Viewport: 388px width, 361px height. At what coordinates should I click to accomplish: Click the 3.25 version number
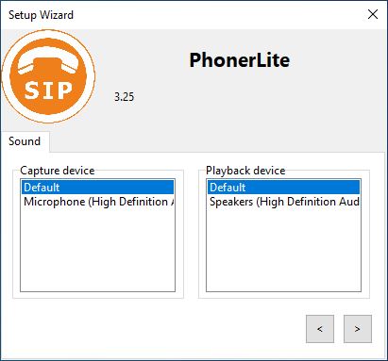pyautogui.click(x=124, y=97)
